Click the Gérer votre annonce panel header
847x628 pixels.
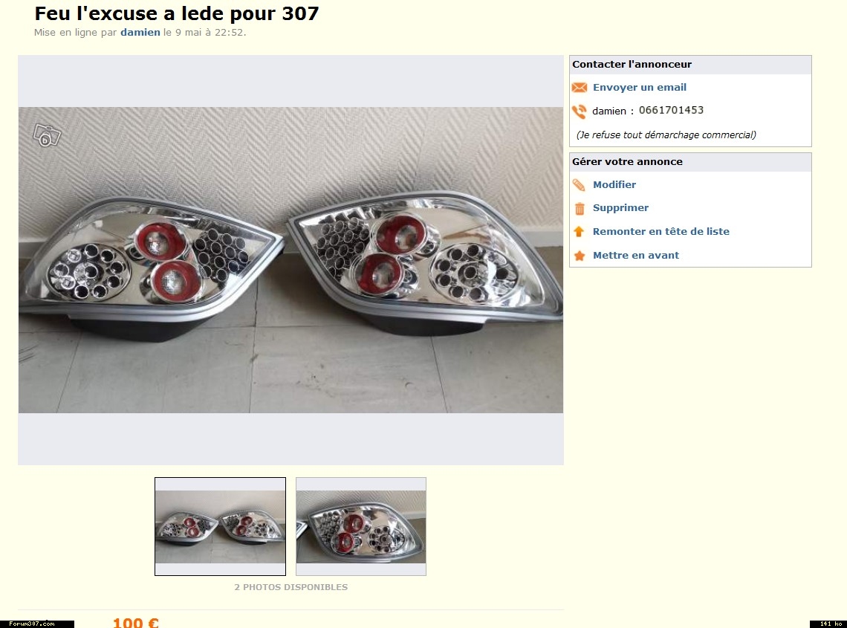point(690,161)
